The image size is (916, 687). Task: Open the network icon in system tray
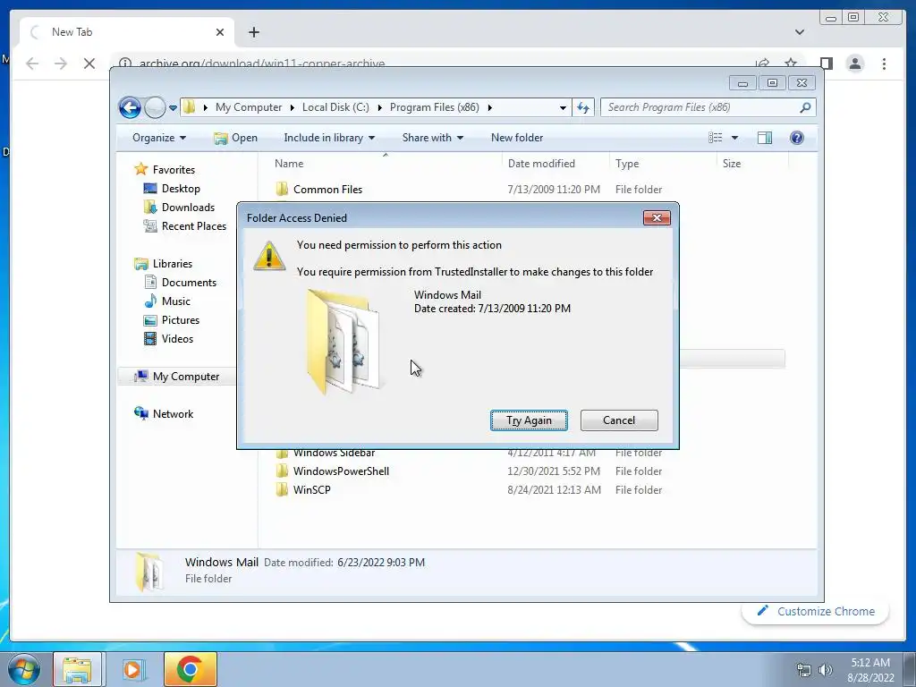point(804,670)
